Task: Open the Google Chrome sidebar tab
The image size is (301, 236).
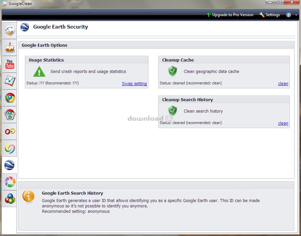Action: click(10, 98)
